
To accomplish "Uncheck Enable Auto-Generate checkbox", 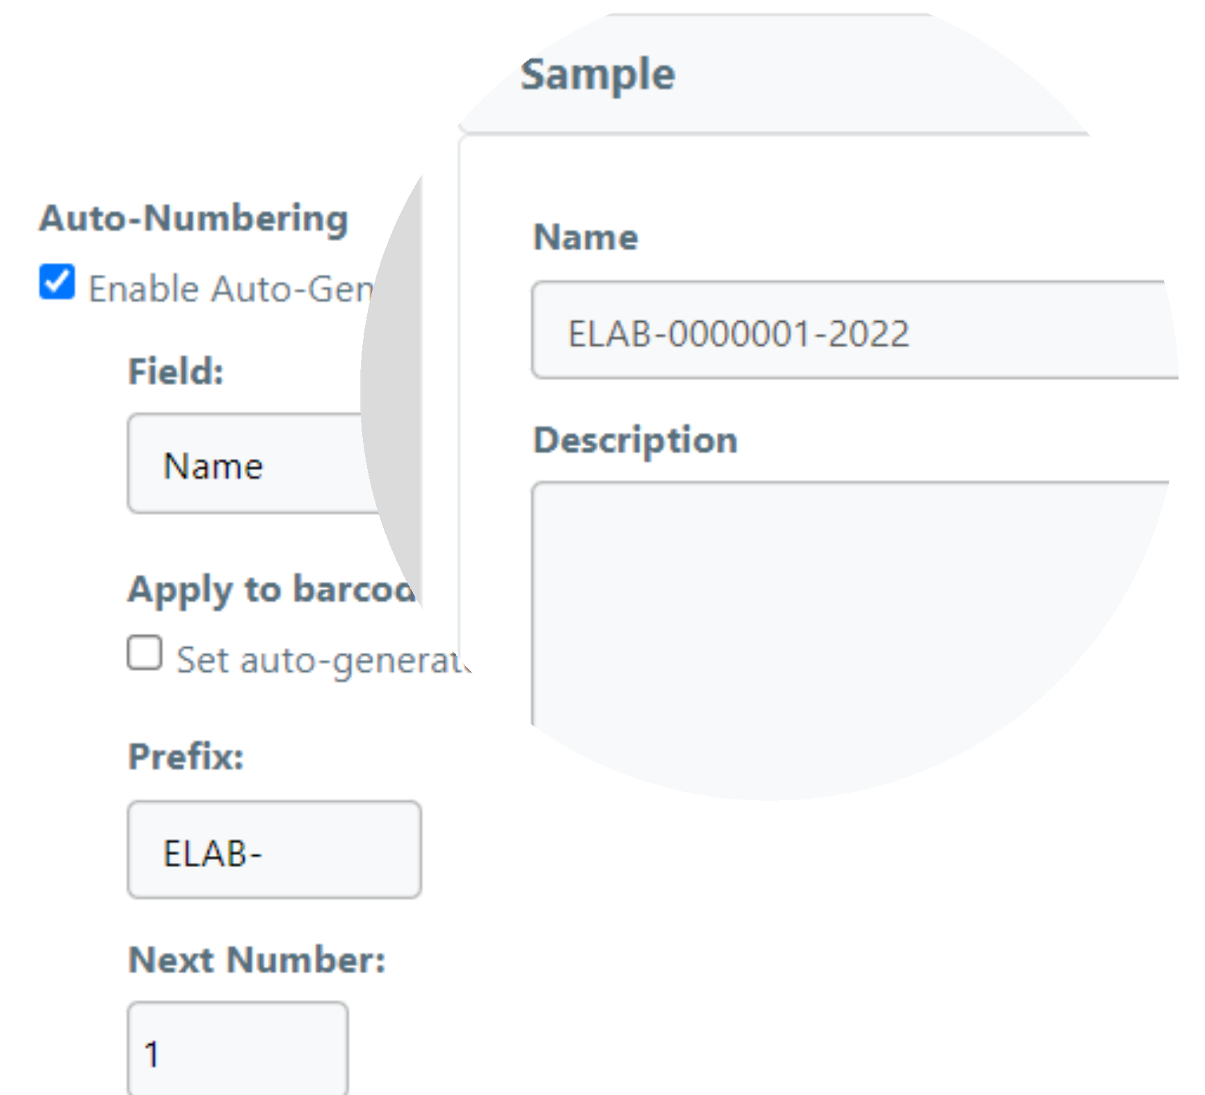I will (x=57, y=282).
